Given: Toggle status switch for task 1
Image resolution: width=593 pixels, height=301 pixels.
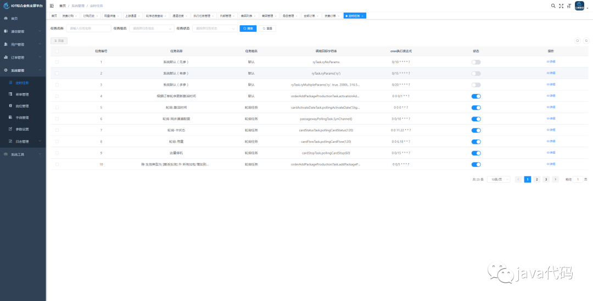Looking at the screenshot, I should 476,62.
